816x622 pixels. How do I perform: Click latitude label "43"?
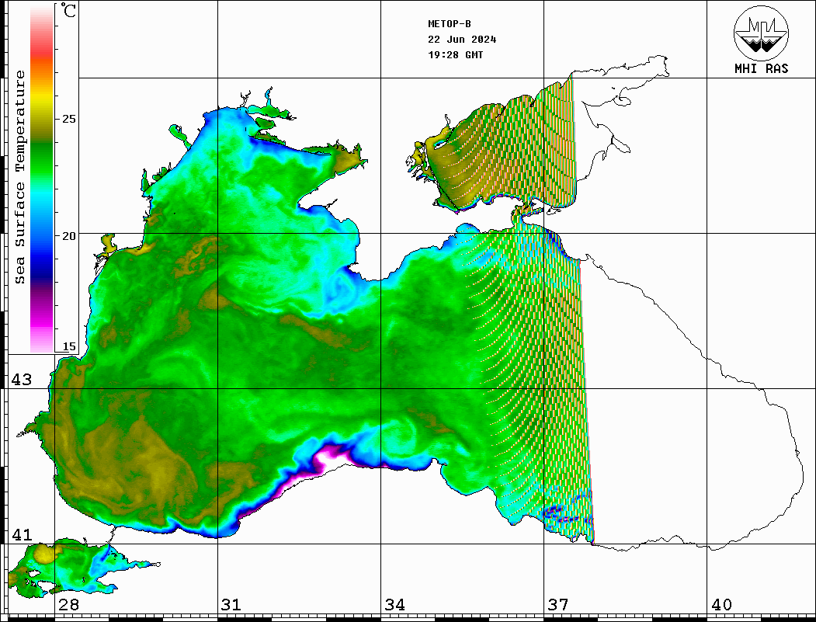(x=22, y=380)
